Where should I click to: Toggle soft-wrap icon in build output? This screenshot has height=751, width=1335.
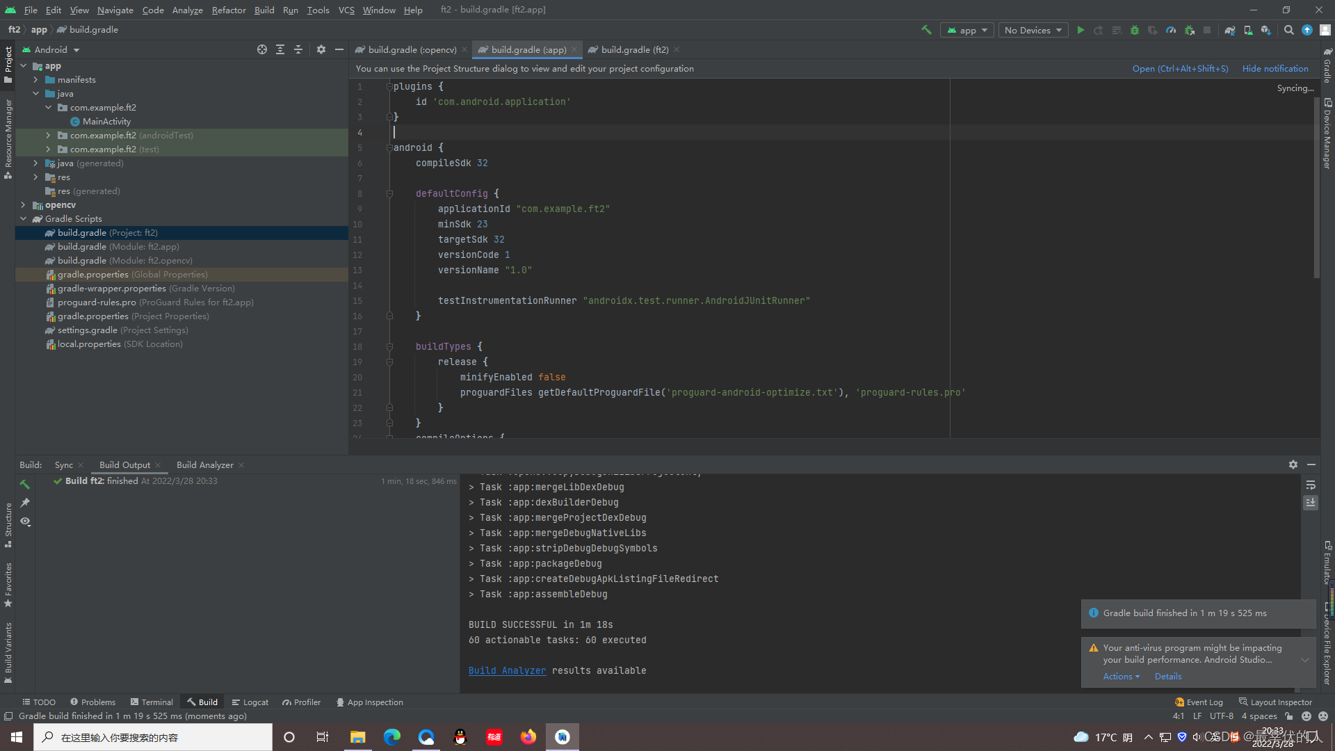(x=1311, y=485)
